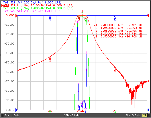This screenshot has width=151, height=118.
Task: Click blue marker 4 on the top reference line
Action: click(x=50, y=17)
